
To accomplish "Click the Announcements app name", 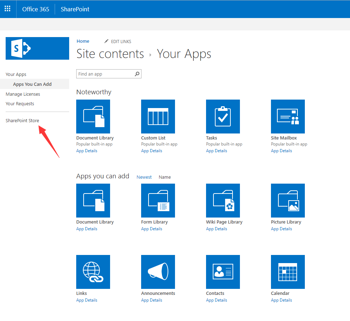I will tap(158, 293).
